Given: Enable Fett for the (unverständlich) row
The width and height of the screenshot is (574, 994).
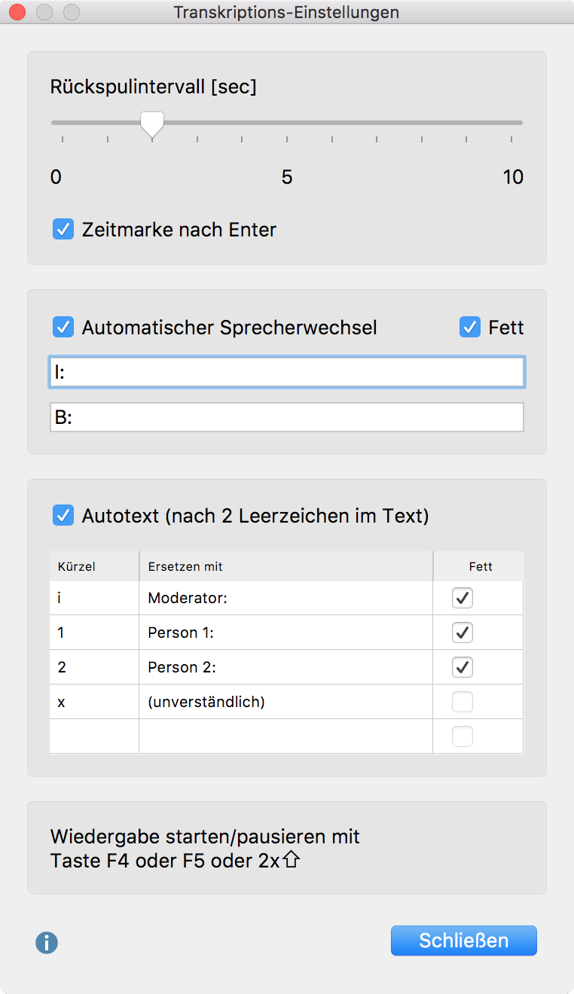Looking at the screenshot, I should click(x=463, y=702).
